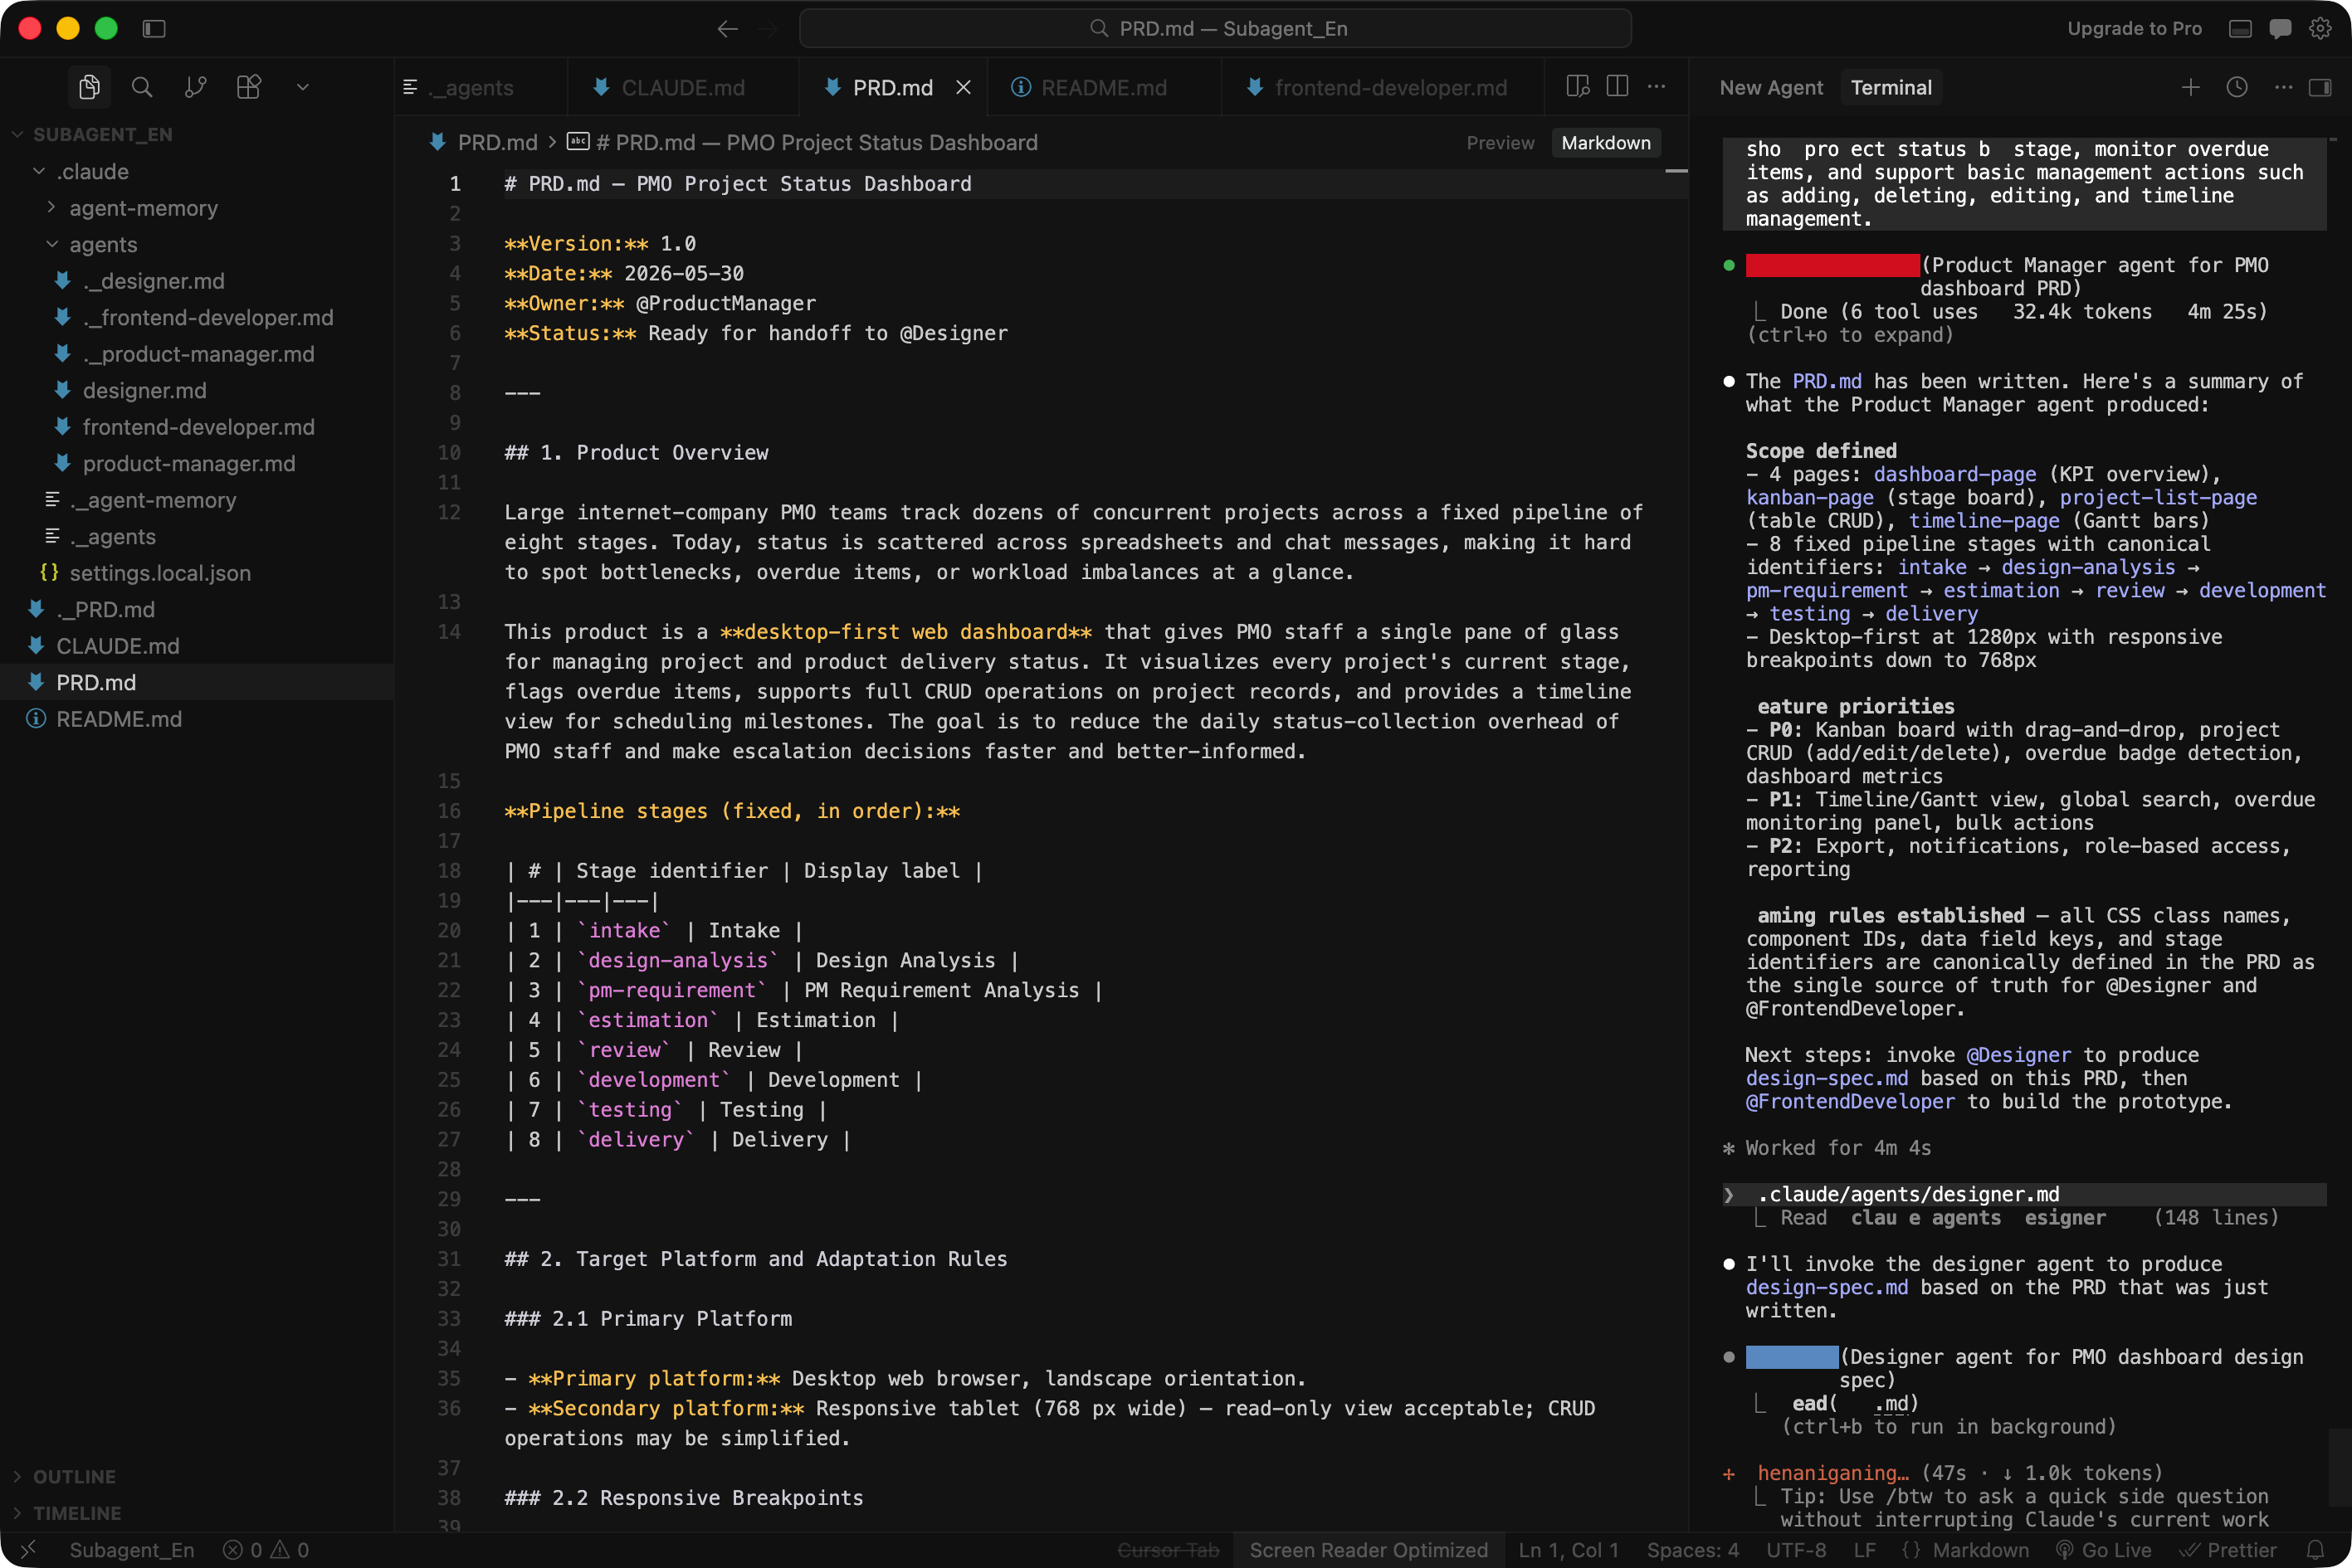Open the Explorer files view icon
This screenshot has width=2352, height=1568.
(x=89, y=88)
